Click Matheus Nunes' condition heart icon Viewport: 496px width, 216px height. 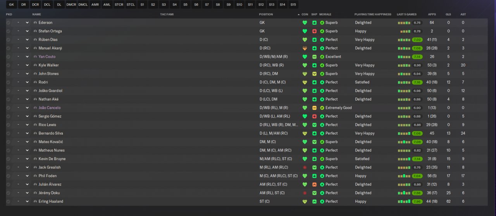tap(305, 150)
